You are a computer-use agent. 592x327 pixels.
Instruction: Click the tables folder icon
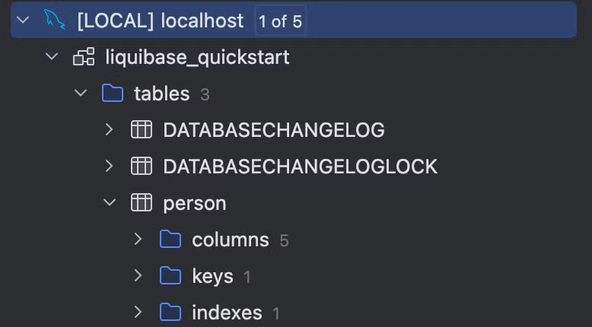click(113, 94)
